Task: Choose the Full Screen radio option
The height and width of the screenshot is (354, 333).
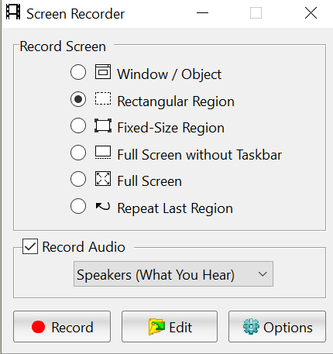Action: (78, 179)
